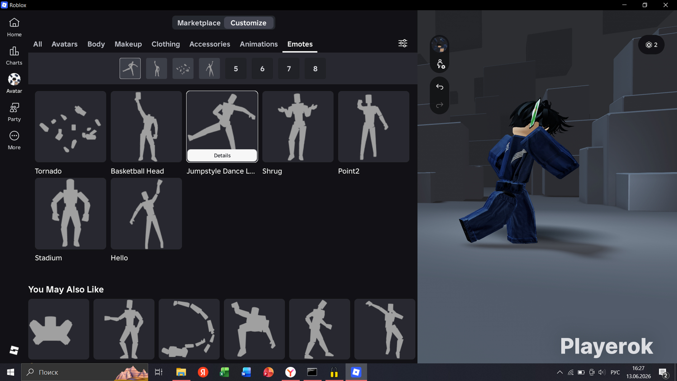Image resolution: width=677 pixels, height=381 pixels.
Task: Open the terminal app on the taskbar
Action: point(312,372)
